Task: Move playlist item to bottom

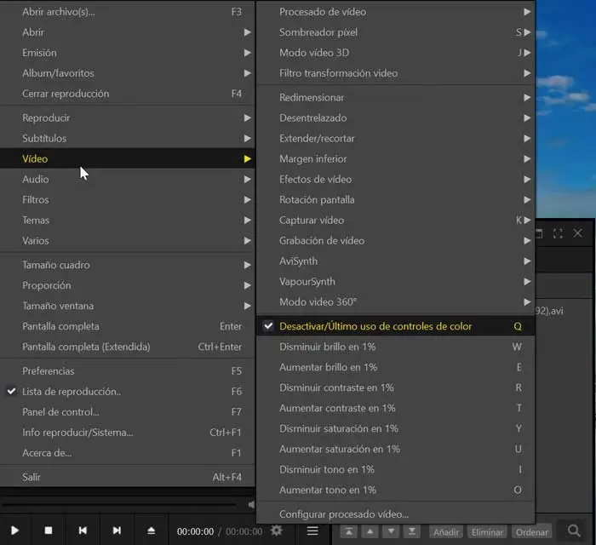Action: [411, 531]
